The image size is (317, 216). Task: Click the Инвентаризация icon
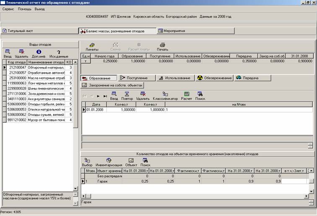[109, 160]
